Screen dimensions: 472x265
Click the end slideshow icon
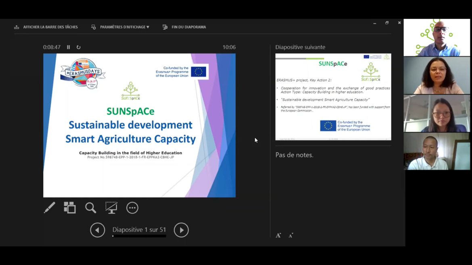click(x=165, y=27)
